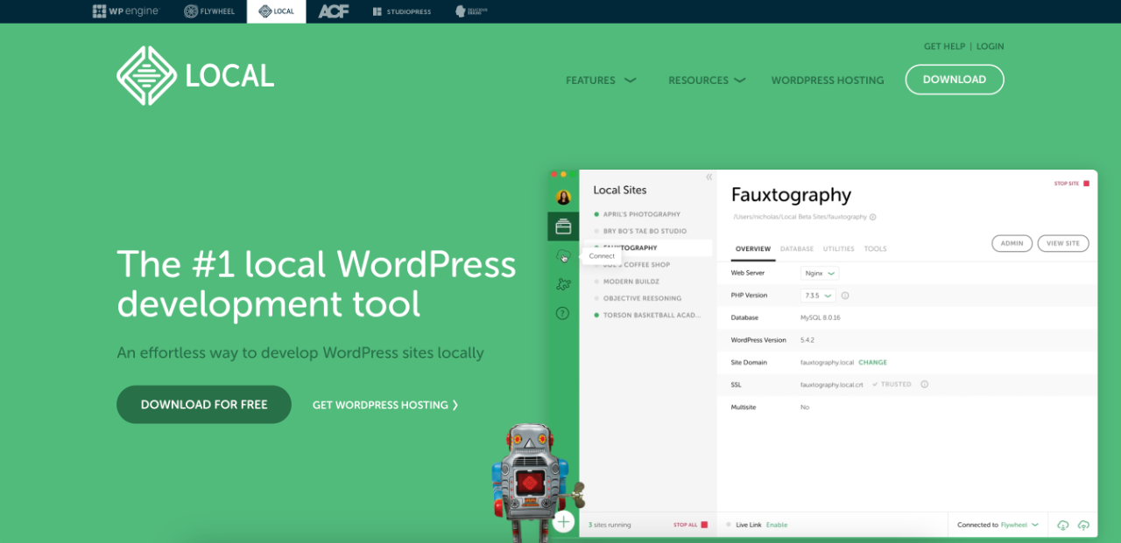Collapse the Local Sites panel with double chevron
This screenshot has width=1121, height=543.
[x=709, y=178]
